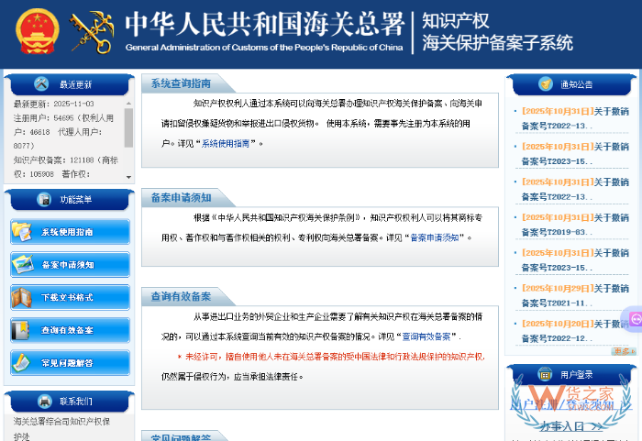Select the 备案申请须知 section tab
Screen dimensions: 642x441
coord(181,198)
